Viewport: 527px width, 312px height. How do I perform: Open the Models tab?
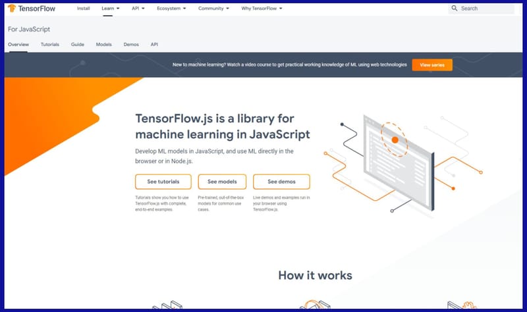tap(103, 44)
